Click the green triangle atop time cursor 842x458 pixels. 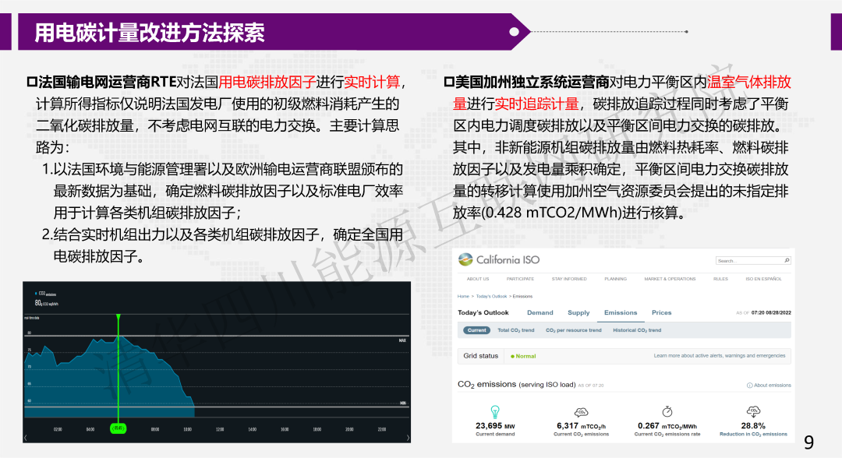[119, 318]
